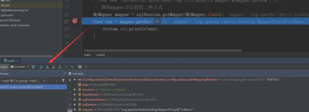The height and width of the screenshot is (112, 309).
Task: Select the main:27 stack frame
Action: (x=33, y=87)
